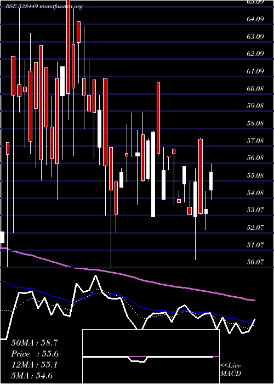Click the 50MA : 58.7 readout

[35, 343]
